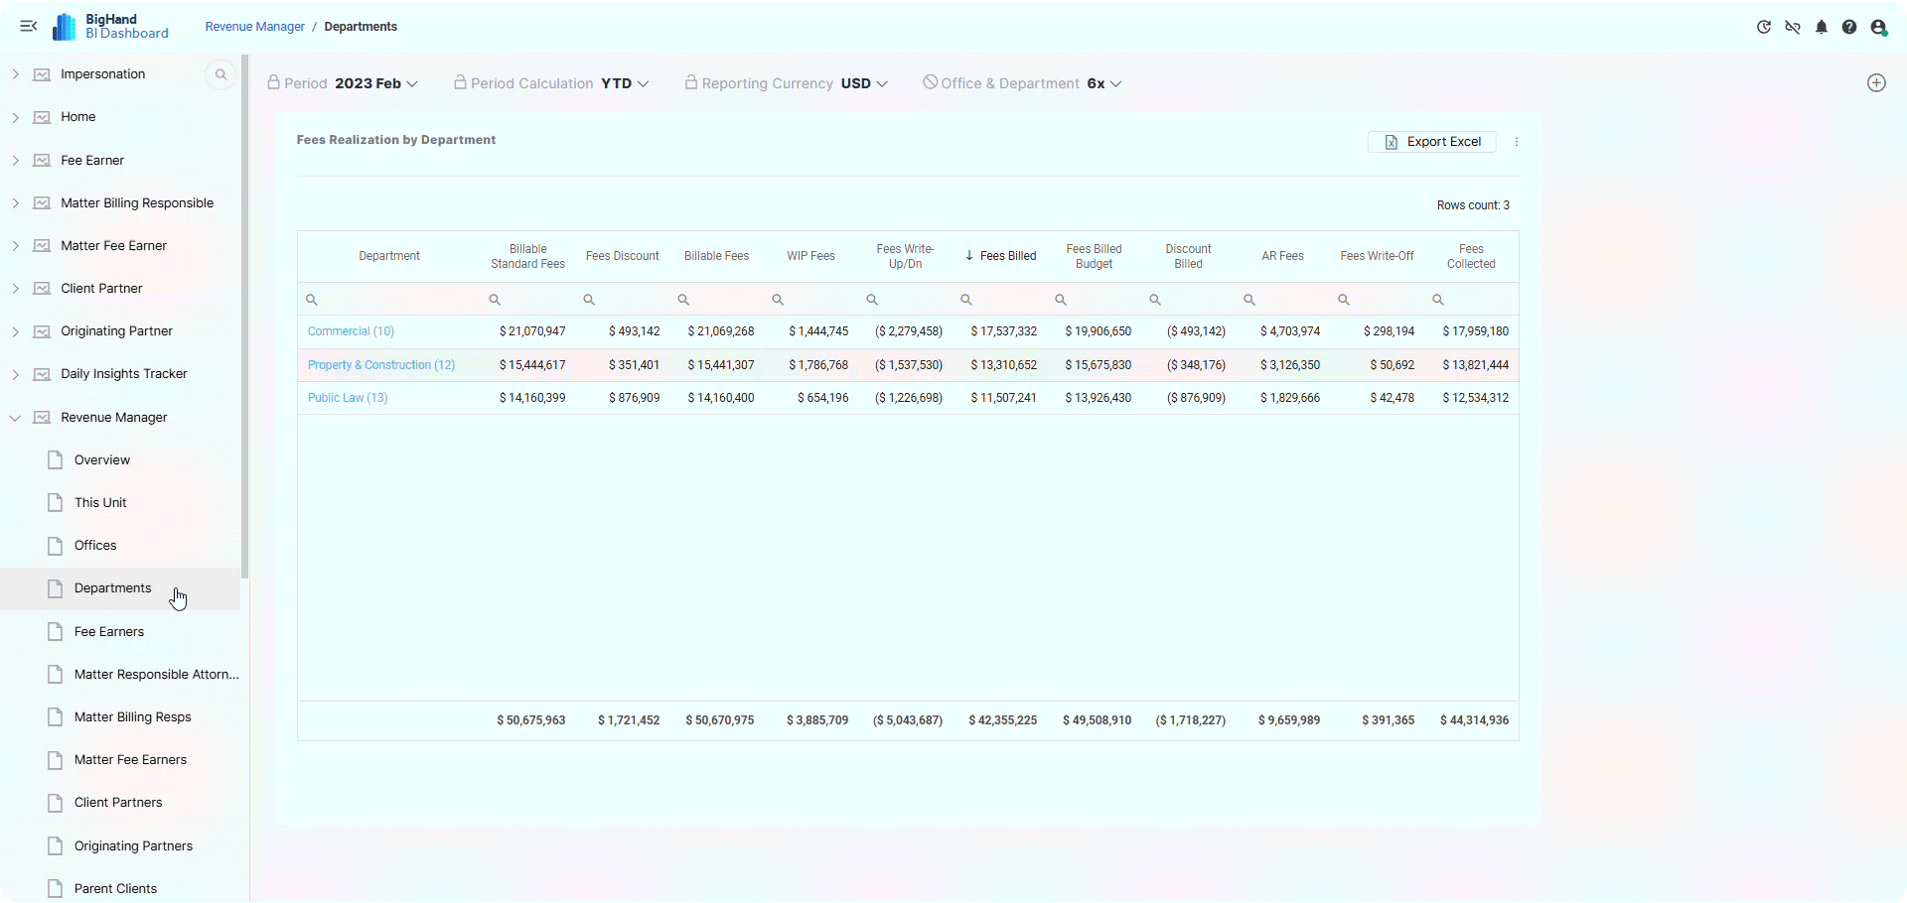Screen dimensions: 1907x903
Task: Sort by Discount Billed column header
Action: click(x=1189, y=256)
